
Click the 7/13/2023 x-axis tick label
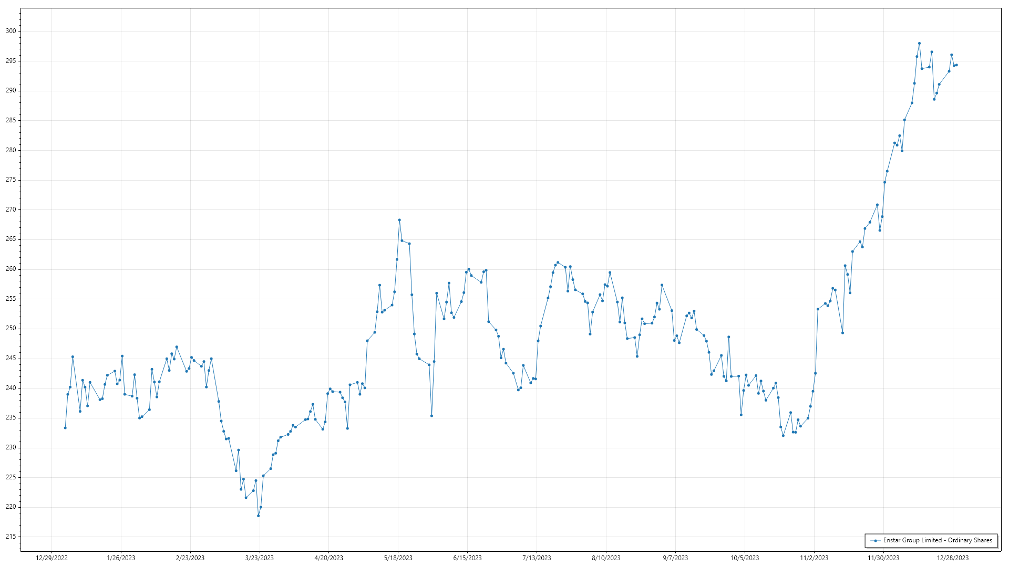point(537,558)
